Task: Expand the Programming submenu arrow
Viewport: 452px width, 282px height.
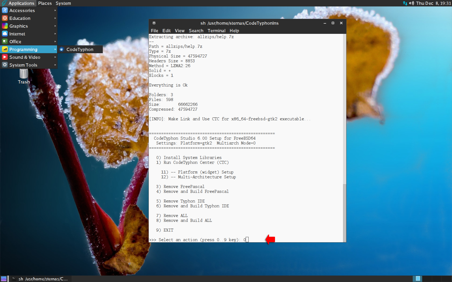Action: pos(55,49)
